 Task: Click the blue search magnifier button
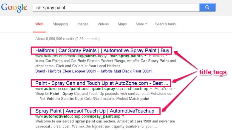point(207,7)
